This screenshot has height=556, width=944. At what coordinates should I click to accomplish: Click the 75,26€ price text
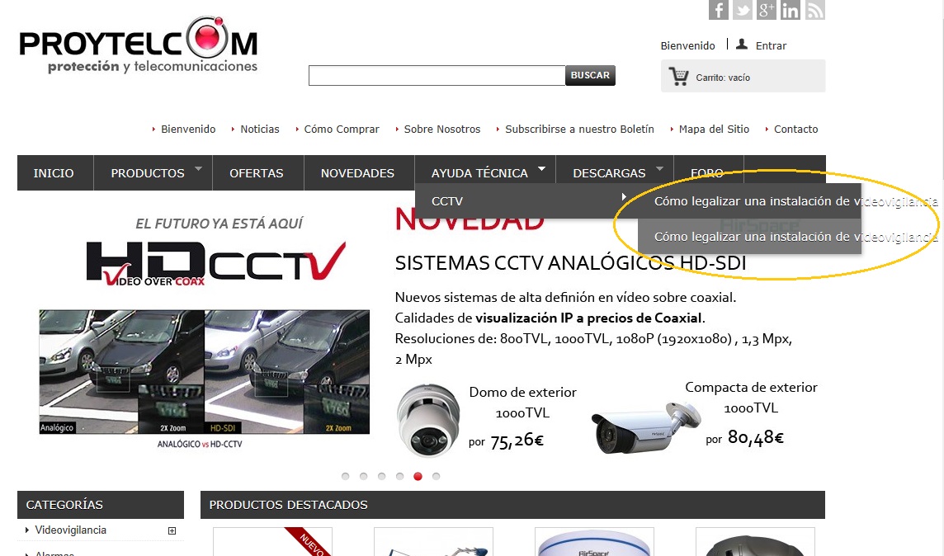click(x=517, y=441)
